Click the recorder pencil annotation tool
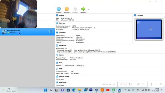 pyautogui.click(x=138, y=84)
